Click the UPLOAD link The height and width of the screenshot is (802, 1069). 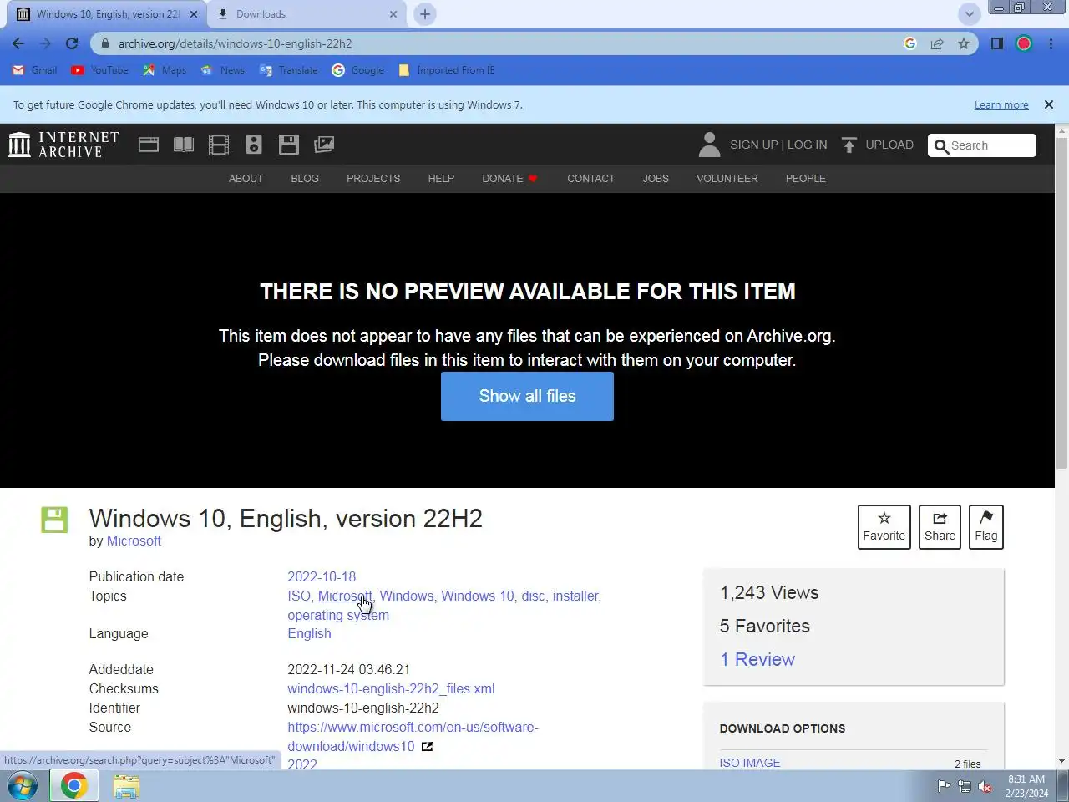pos(889,145)
